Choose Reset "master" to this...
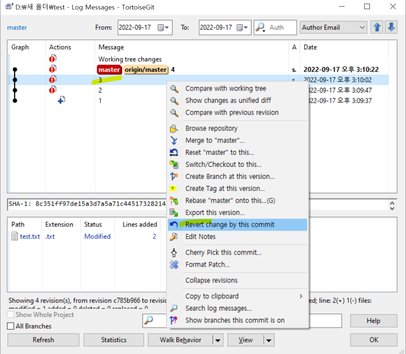 [238, 152]
